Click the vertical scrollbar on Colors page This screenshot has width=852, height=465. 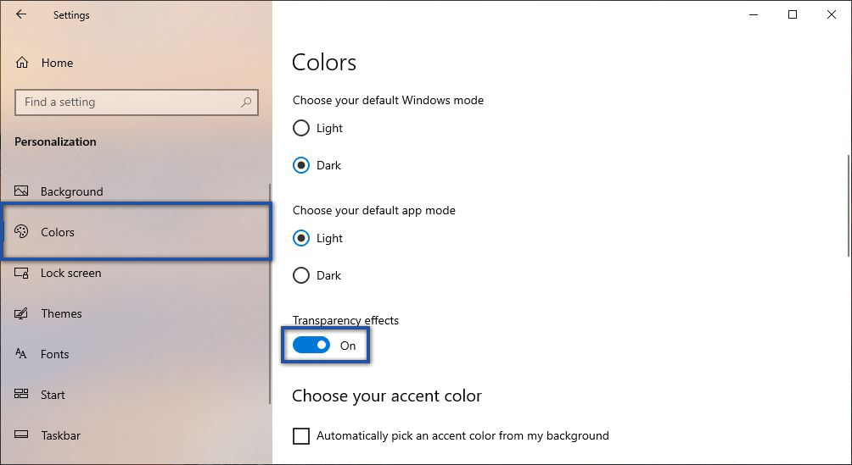coord(846,205)
